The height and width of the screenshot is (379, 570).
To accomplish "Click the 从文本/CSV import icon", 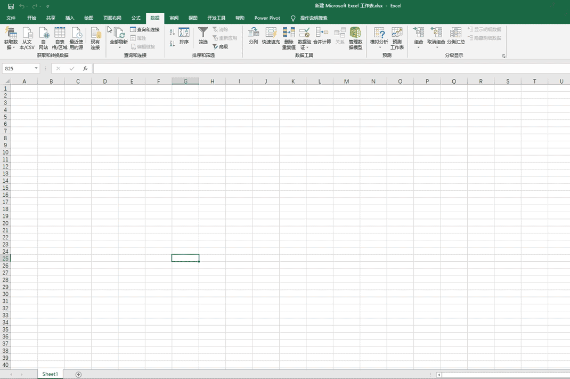I will pyautogui.click(x=27, y=33).
